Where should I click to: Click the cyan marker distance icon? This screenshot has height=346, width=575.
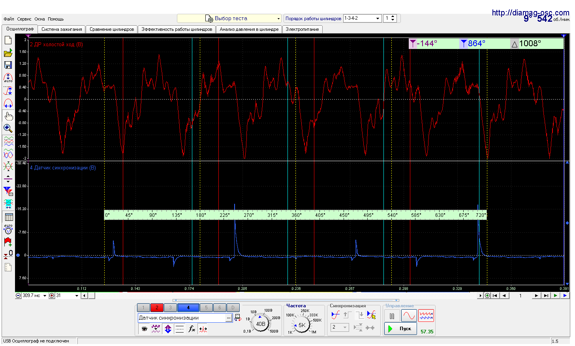pos(8,204)
